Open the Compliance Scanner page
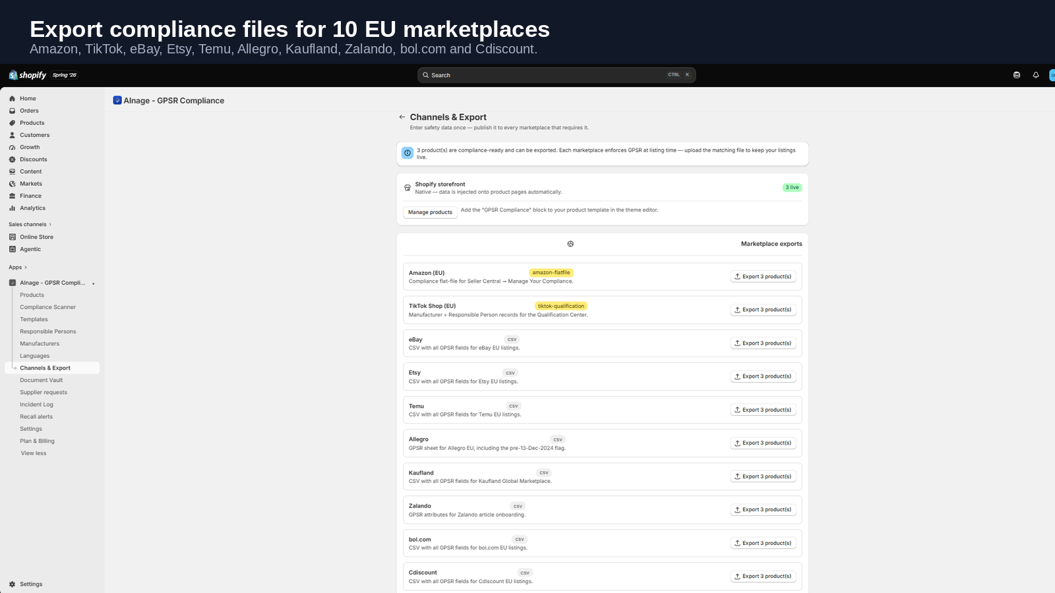The image size is (1055, 593). point(47,307)
